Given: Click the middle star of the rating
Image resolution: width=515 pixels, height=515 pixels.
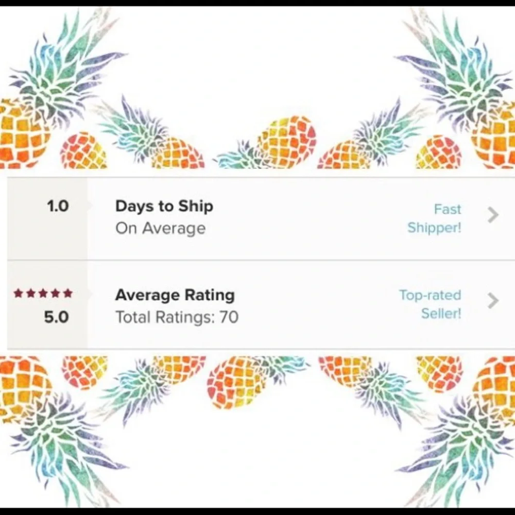Looking at the screenshot, I should (43, 294).
